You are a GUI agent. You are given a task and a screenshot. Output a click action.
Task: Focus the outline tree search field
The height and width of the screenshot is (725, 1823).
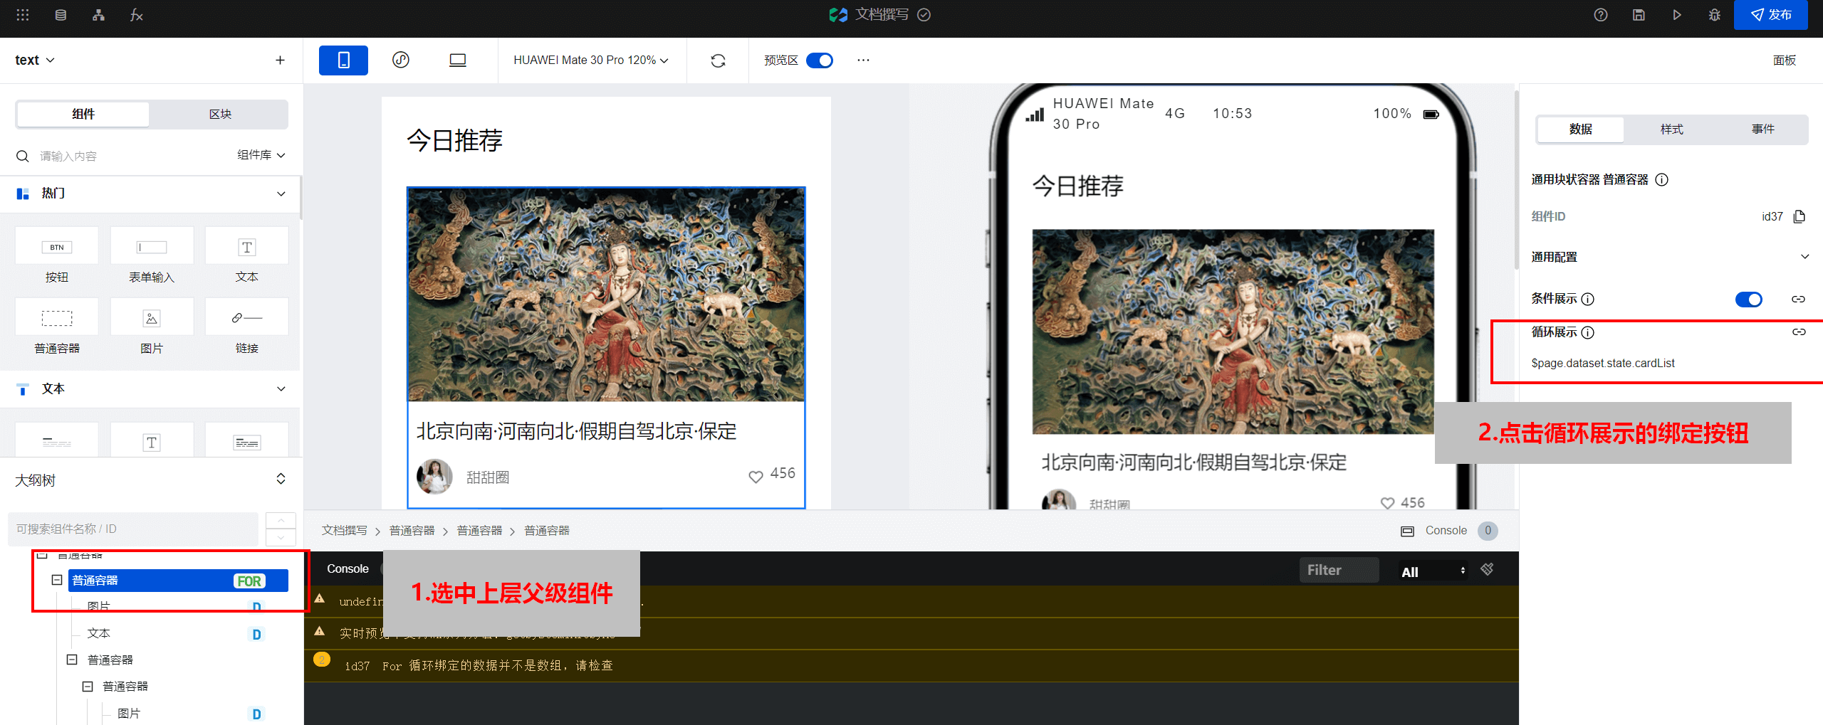132,529
